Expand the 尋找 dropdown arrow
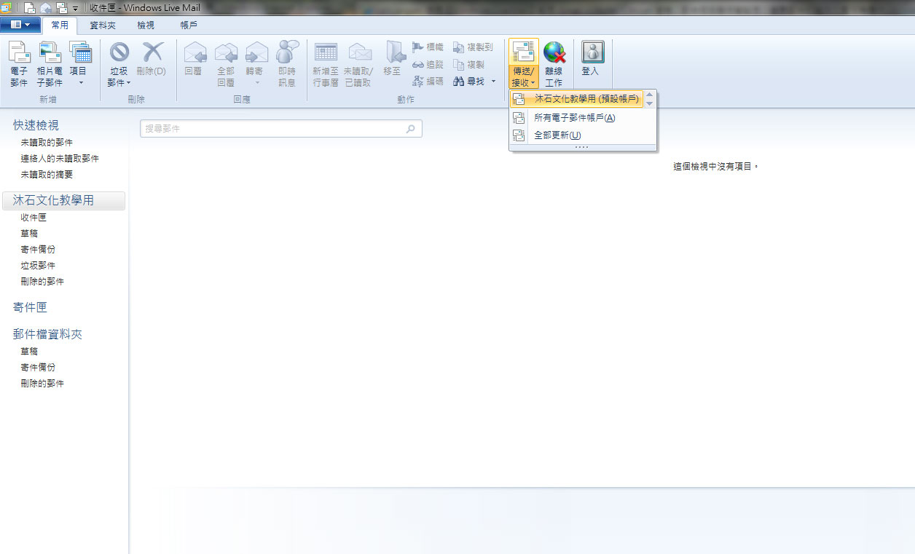This screenshot has width=915, height=554. coord(493,81)
